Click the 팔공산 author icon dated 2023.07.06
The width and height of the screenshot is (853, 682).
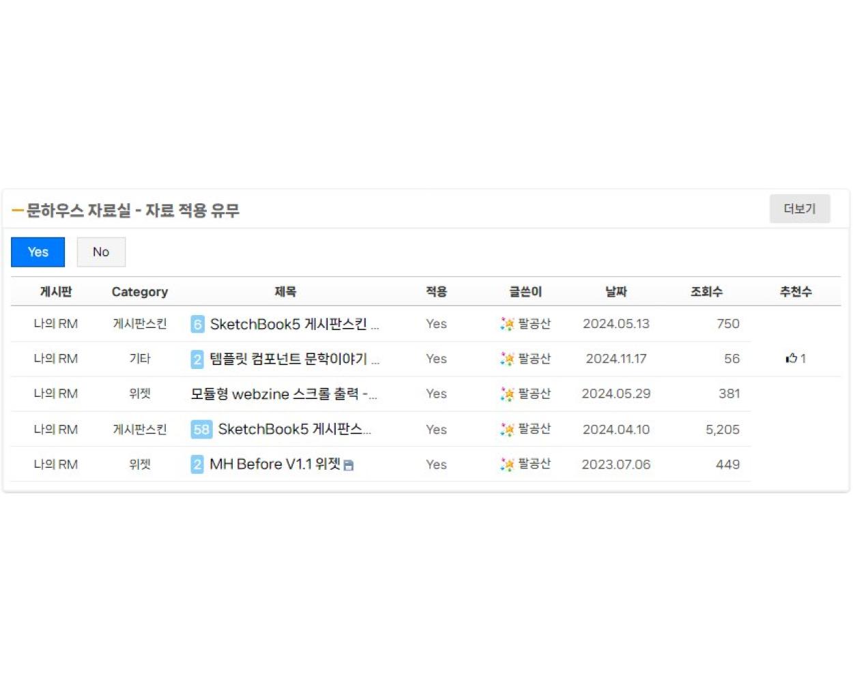(507, 464)
